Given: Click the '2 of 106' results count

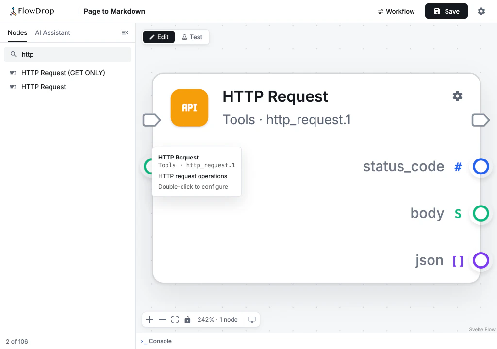Looking at the screenshot, I should 17,341.
